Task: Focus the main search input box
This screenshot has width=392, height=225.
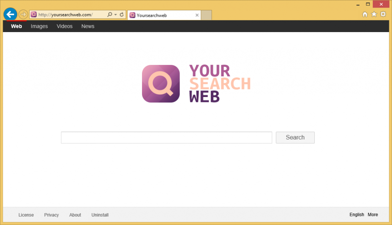Action: [167, 138]
